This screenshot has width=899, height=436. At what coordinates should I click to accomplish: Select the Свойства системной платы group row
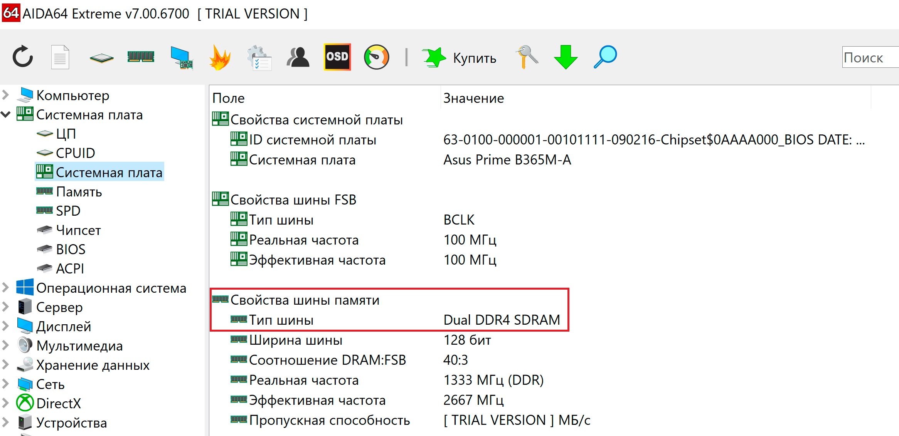308,119
